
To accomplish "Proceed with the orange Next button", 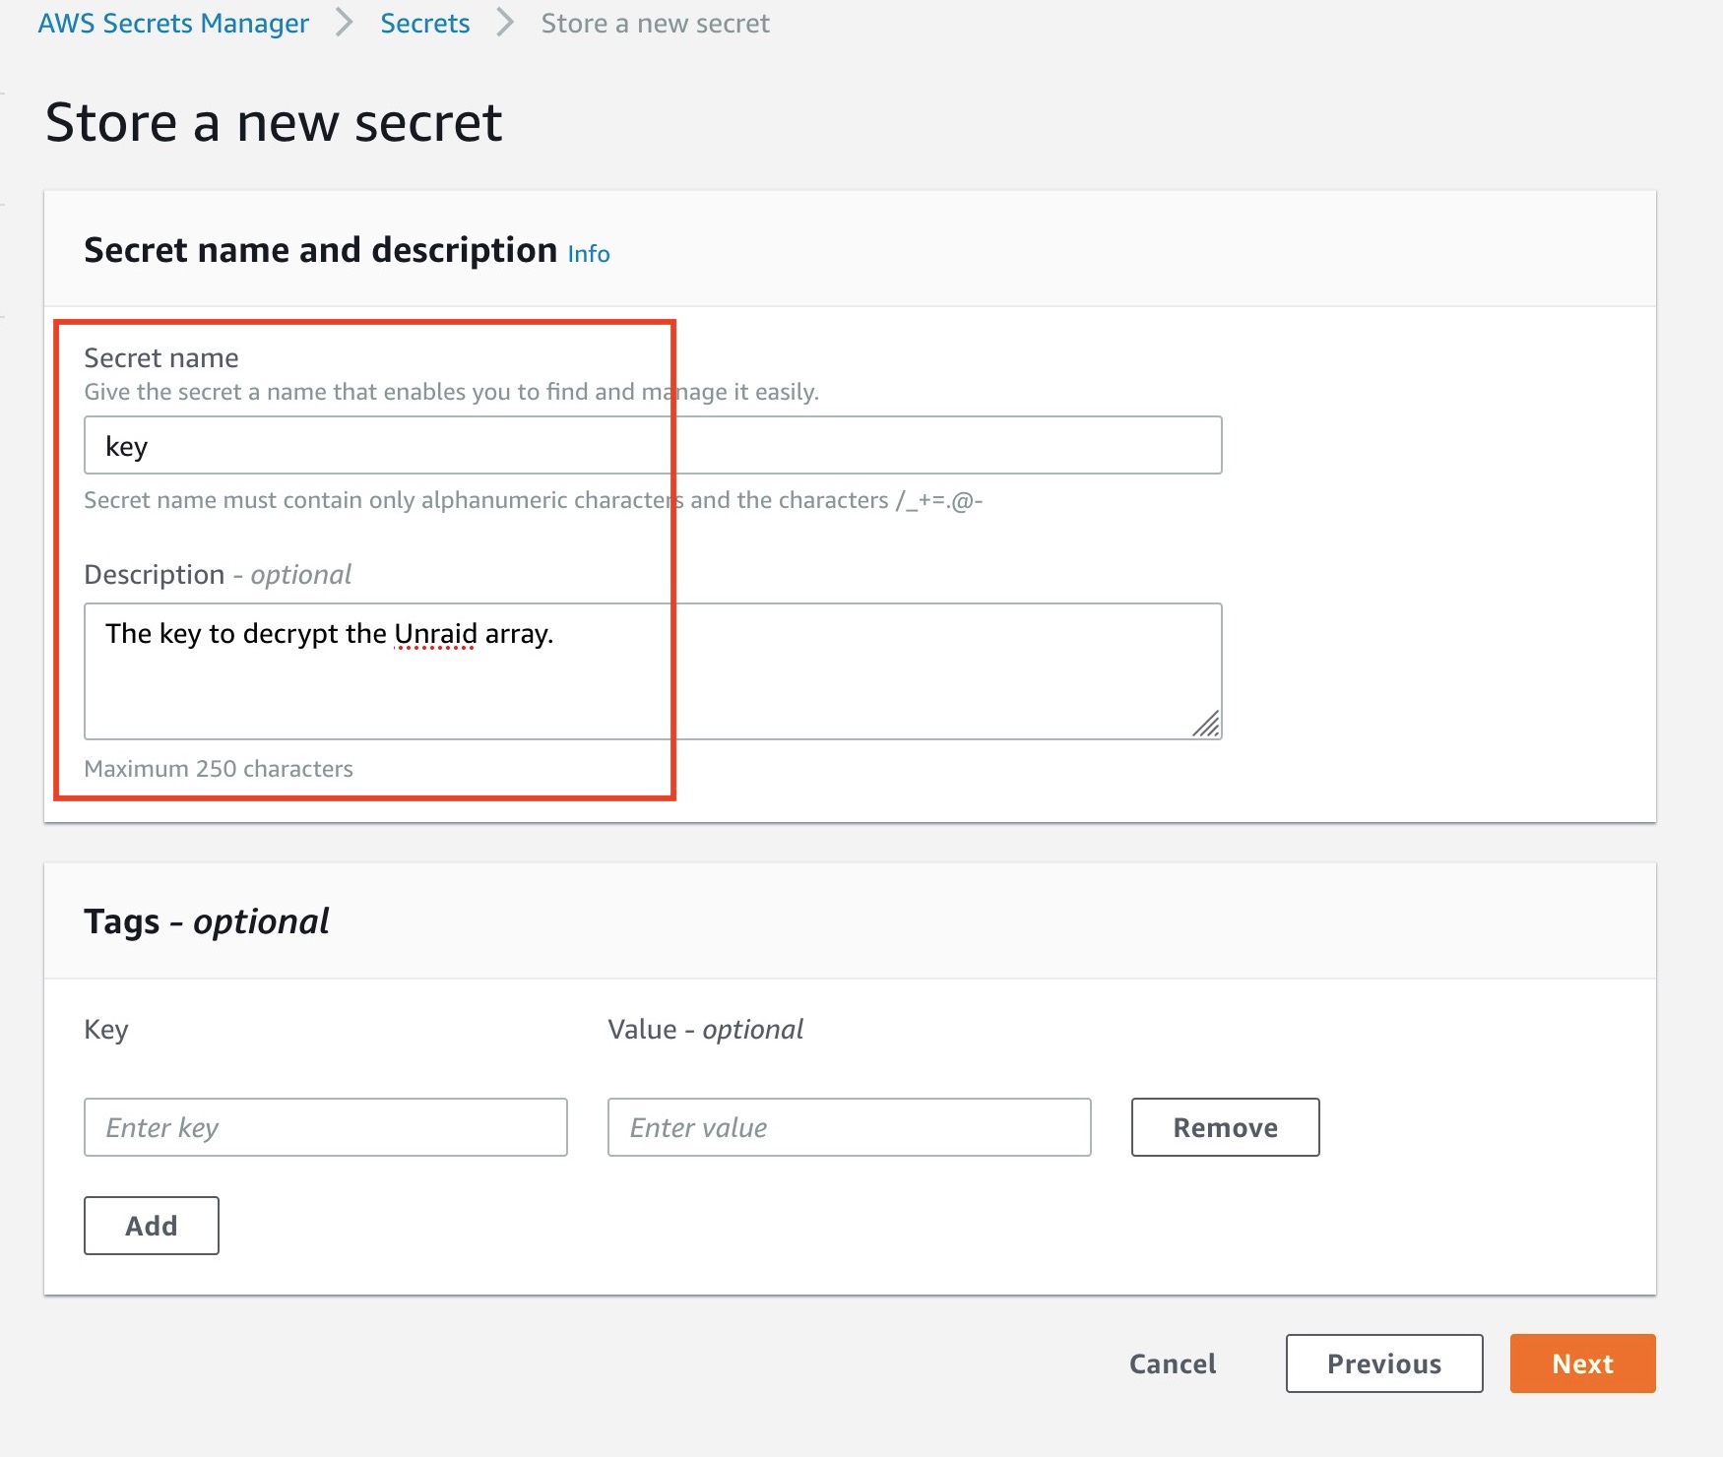I will click(x=1582, y=1363).
